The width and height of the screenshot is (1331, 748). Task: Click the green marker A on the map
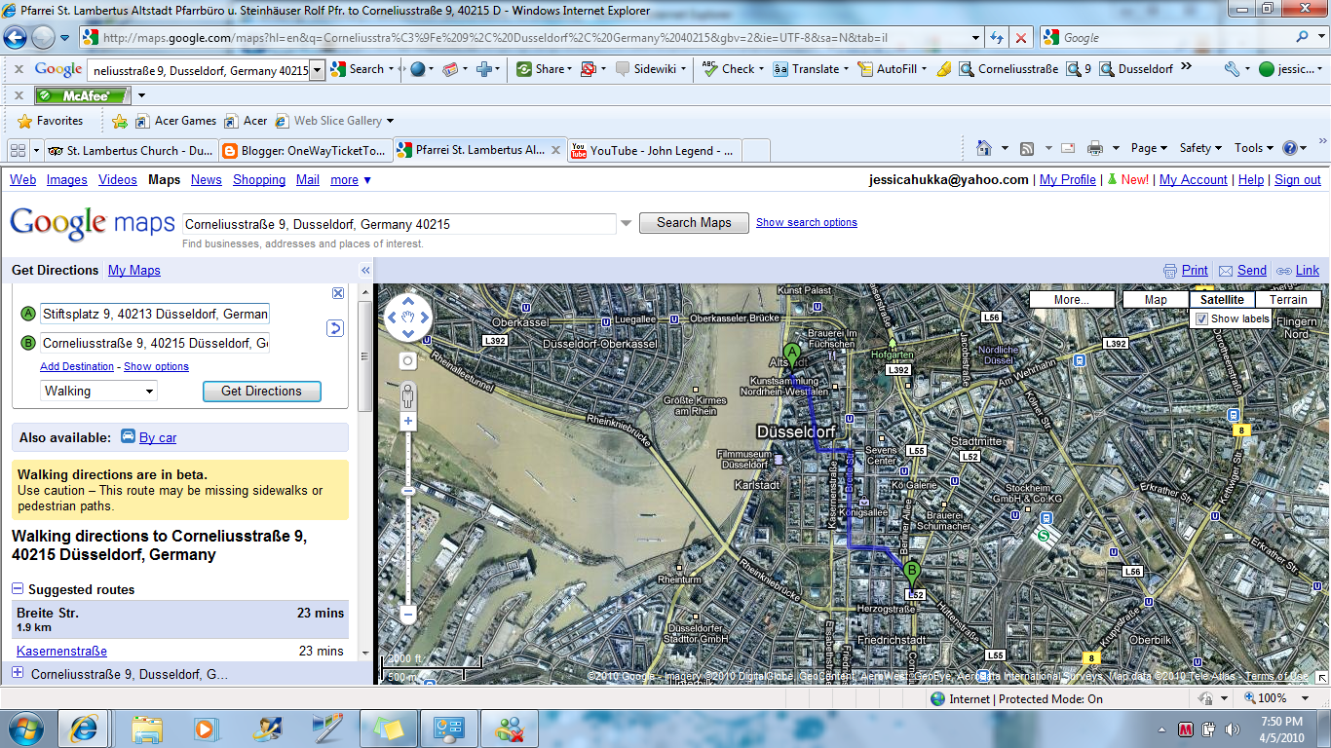pyautogui.click(x=791, y=354)
